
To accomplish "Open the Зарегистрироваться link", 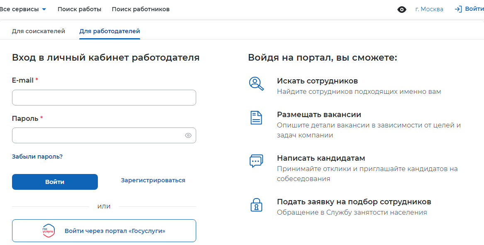I will pos(153,180).
